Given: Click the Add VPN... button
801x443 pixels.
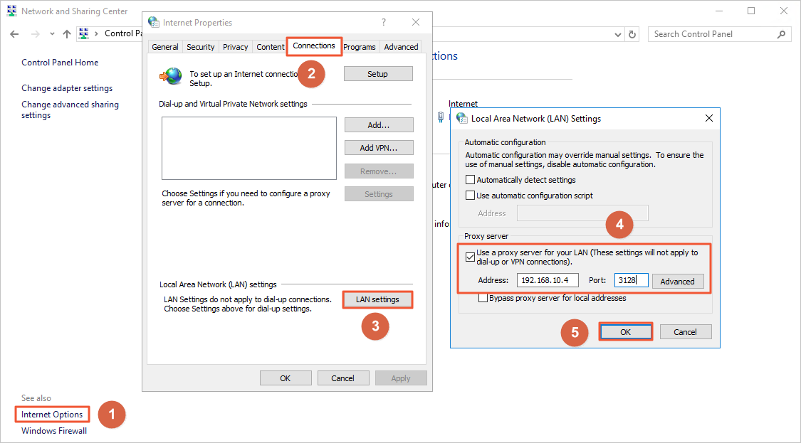Looking at the screenshot, I should [379, 148].
